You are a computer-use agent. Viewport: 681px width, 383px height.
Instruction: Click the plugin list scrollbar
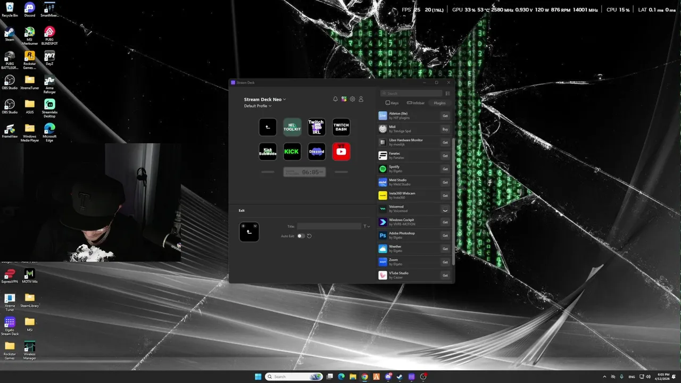453,202
